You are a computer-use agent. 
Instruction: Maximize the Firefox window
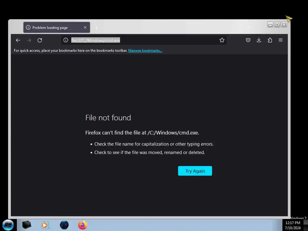[277, 25]
